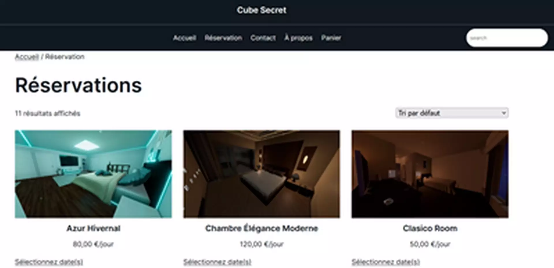The width and height of the screenshot is (554, 268).
Task: Open the Contact page
Action: click(x=263, y=38)
